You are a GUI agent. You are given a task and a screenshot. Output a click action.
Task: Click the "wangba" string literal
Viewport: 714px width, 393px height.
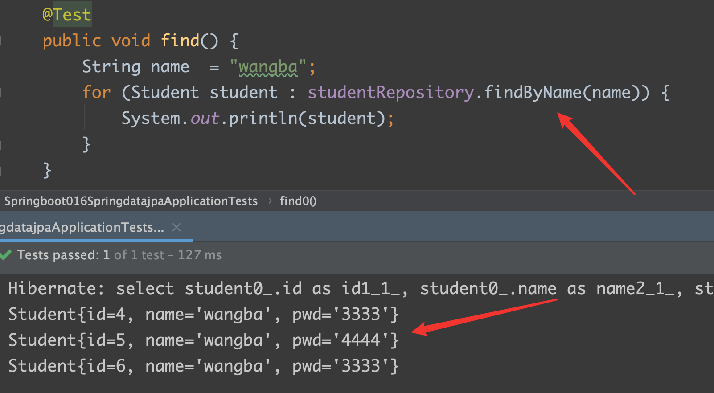(x=268, y=67)
